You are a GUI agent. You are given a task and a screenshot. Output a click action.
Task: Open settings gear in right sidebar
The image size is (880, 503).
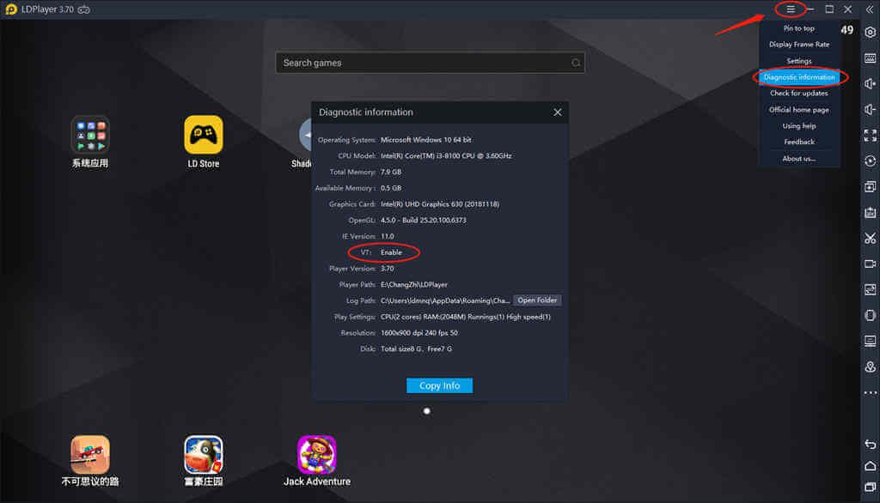tap(870, 33)
